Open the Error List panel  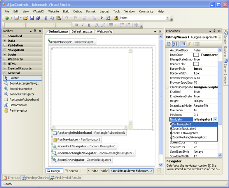(x=11, y=178)
